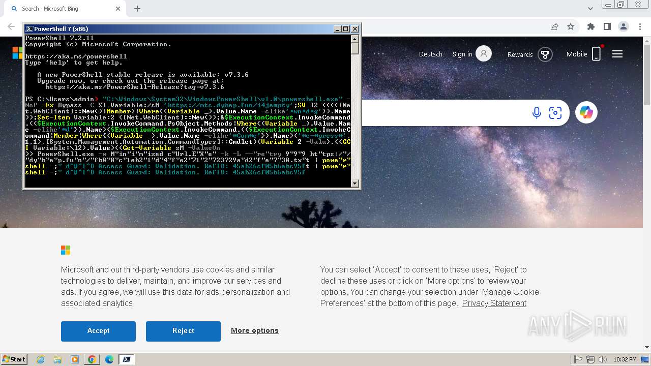Open the network tray icon
The height and width of the screenshot is (366, 651).
(590, 359)
